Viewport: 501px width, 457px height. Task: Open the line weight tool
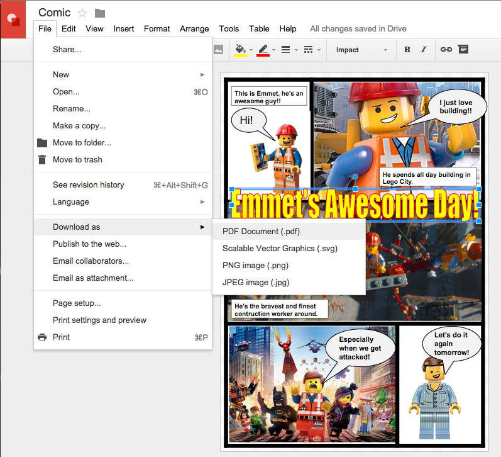pos(285,50)
